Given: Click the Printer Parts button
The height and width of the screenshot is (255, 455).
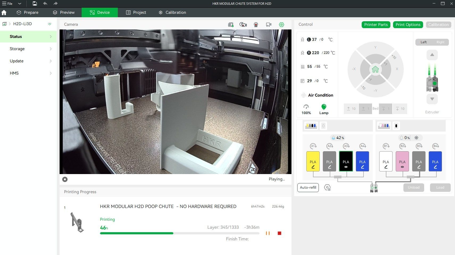Looking at the screenshot, I should click(376, 25).
